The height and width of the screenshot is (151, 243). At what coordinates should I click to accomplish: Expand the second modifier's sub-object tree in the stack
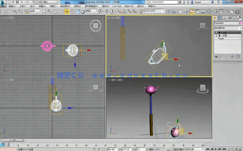coord(219,36)
